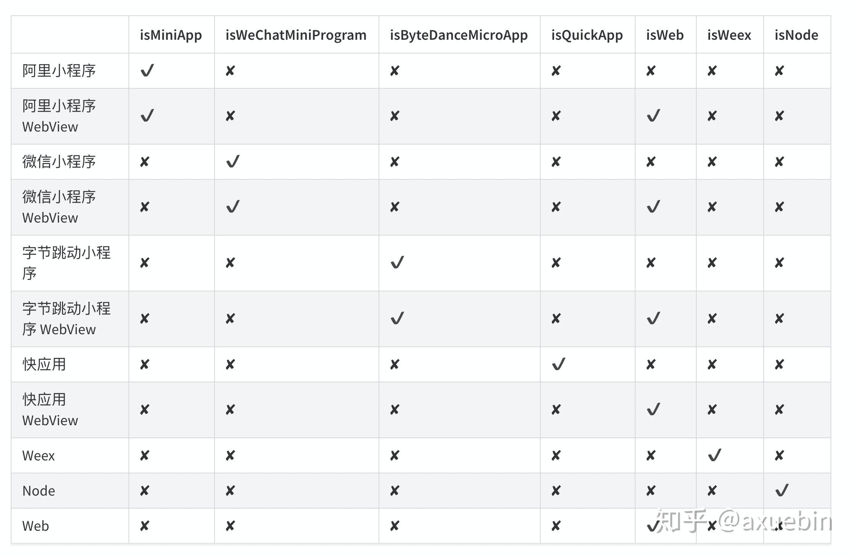This screenshot has height=556, width=855.
Task: Click the isWeb checkmark in the Web row
Action: [x=652, y=526]
